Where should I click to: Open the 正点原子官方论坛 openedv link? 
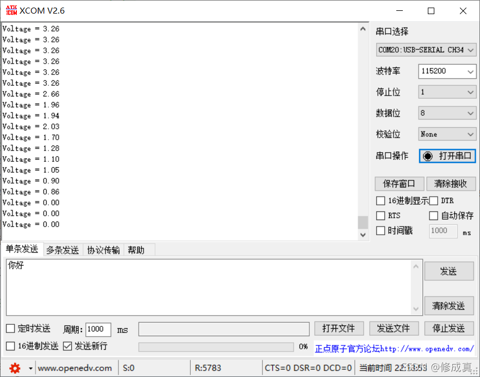394,349
